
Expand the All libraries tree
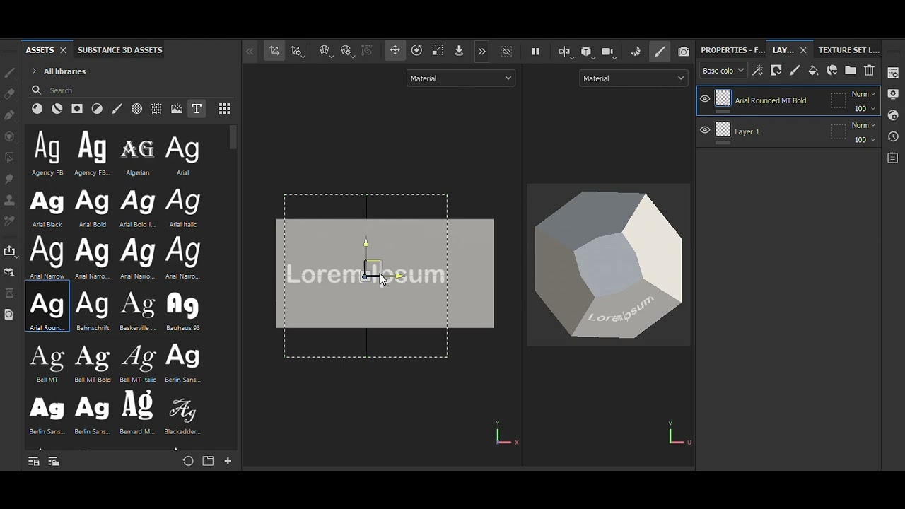[34, 71]
